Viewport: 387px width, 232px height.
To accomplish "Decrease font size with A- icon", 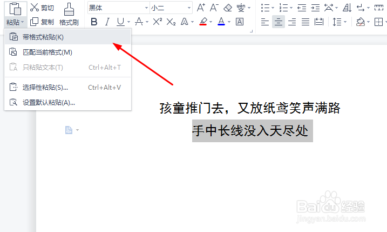I will pyautogui.click(x=214, y=8).
